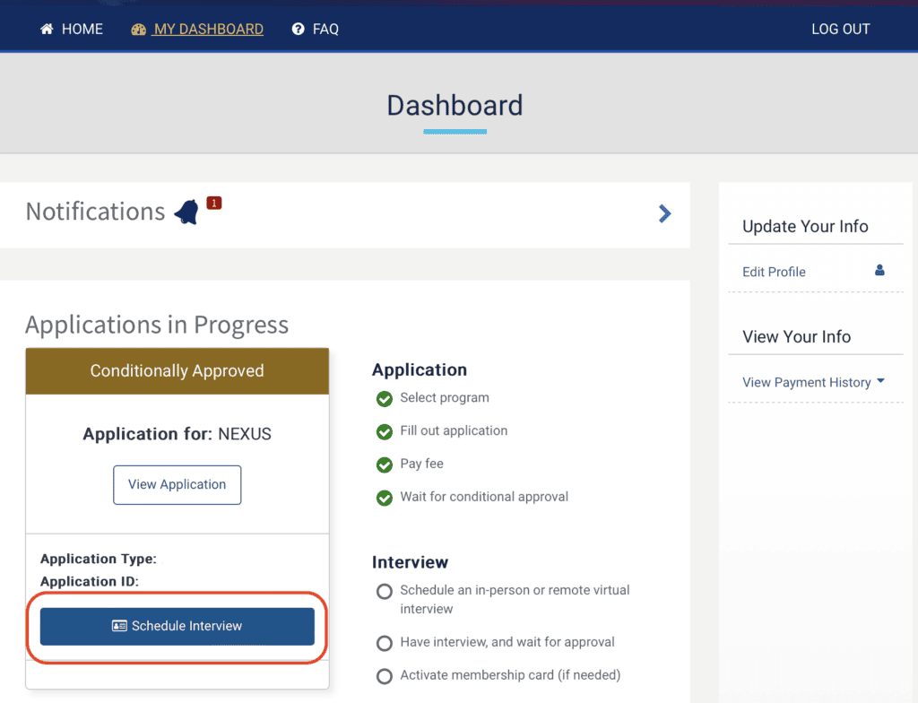Select the Have interview circle

385,643
